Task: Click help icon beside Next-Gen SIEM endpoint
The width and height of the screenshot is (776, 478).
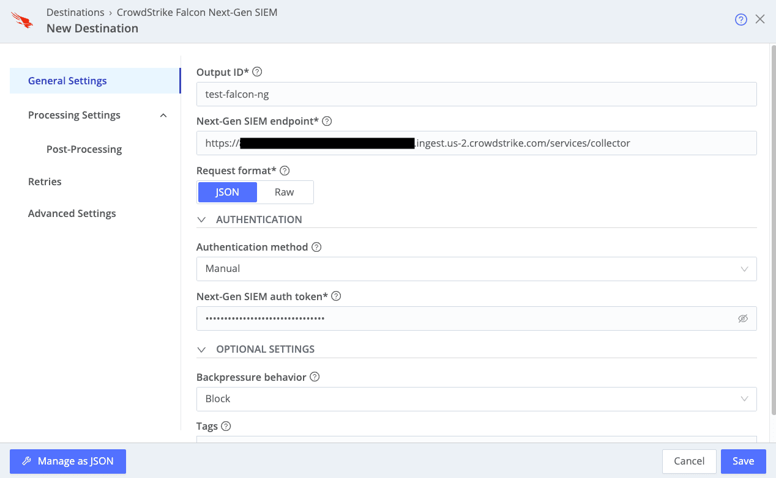Action: pos(327,121)
